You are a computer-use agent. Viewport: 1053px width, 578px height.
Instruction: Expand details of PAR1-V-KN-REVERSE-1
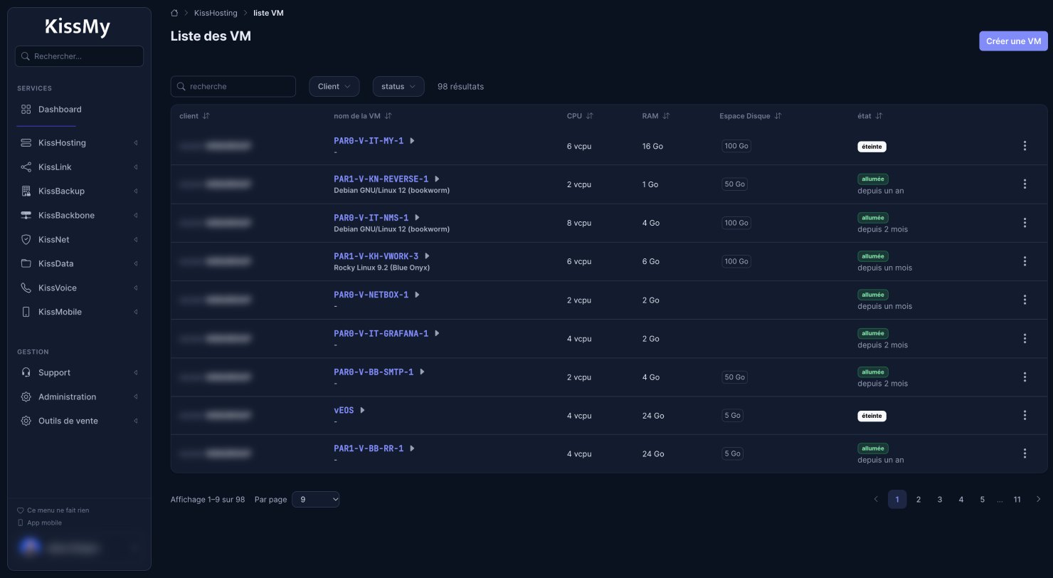pyautogui.click(x=437, y=179)
